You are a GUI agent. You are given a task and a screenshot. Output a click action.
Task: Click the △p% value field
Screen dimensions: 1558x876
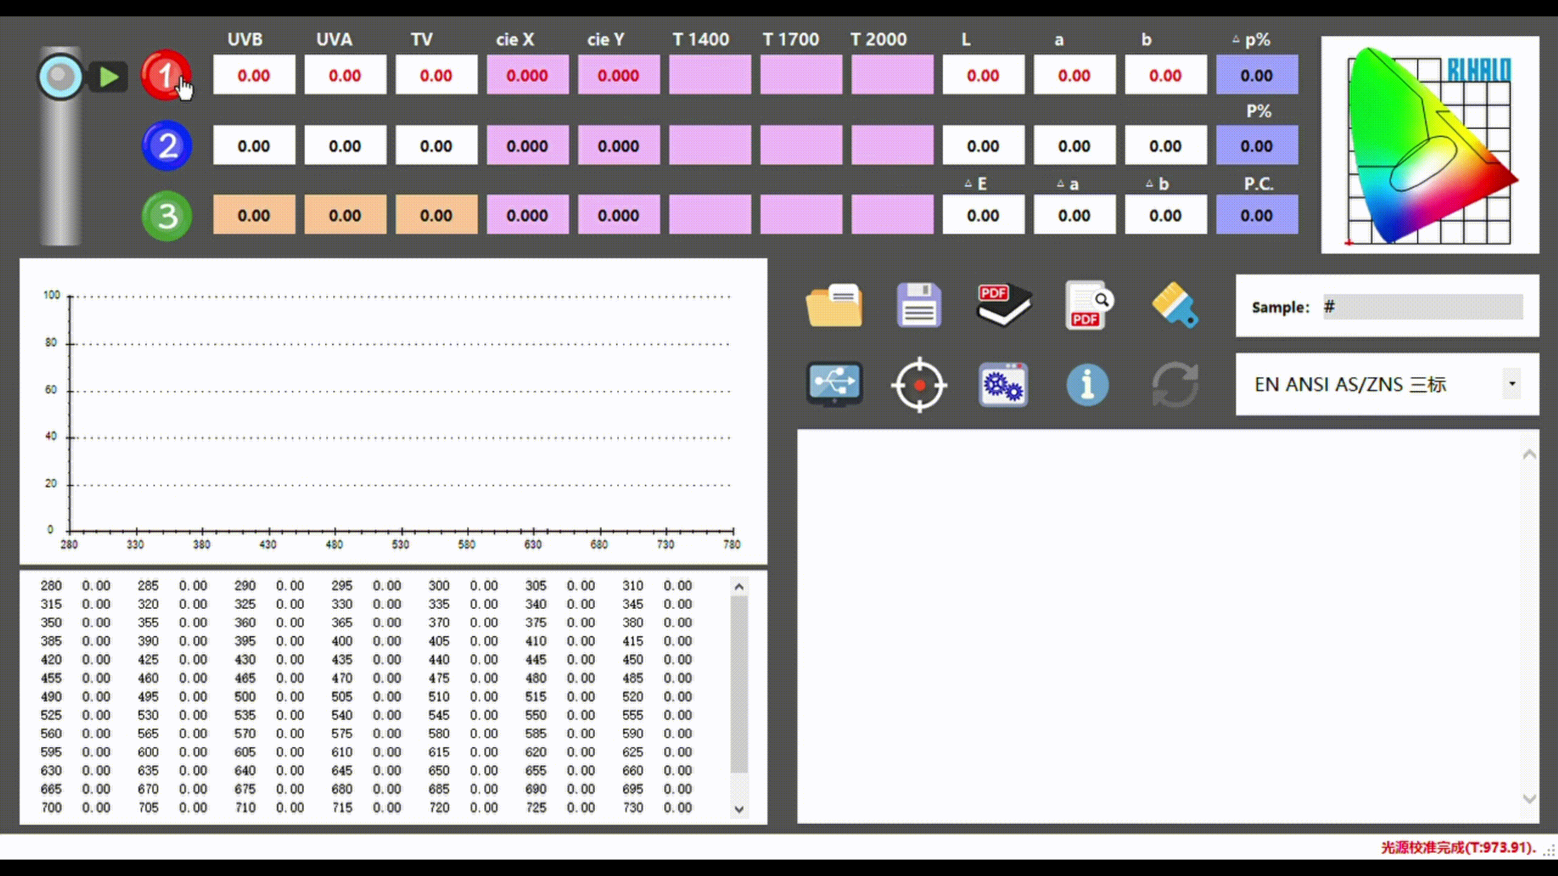pos(1257,75)
